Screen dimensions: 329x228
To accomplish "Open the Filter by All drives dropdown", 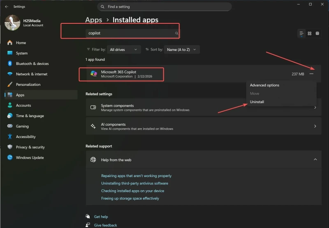I will pyautogui.click(x=123, y=50).
